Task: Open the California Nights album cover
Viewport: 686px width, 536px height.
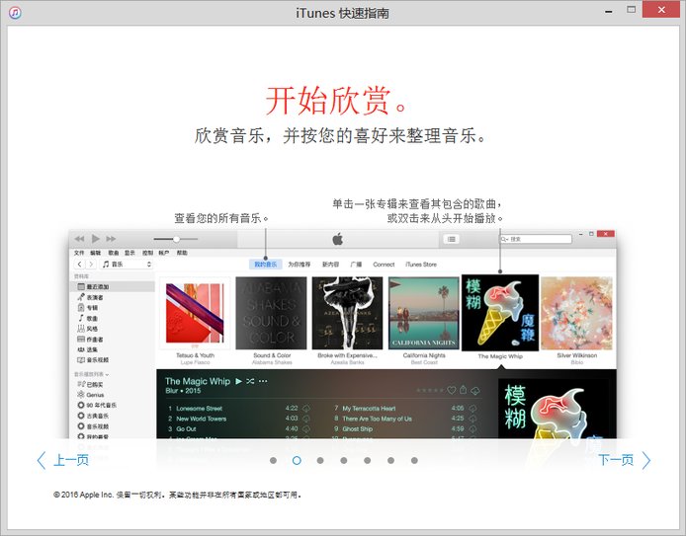Action: point(424,313)
